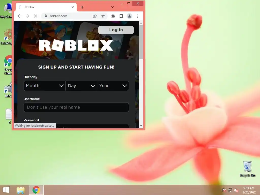Open a new tab with the plus button

click(82, 7)
